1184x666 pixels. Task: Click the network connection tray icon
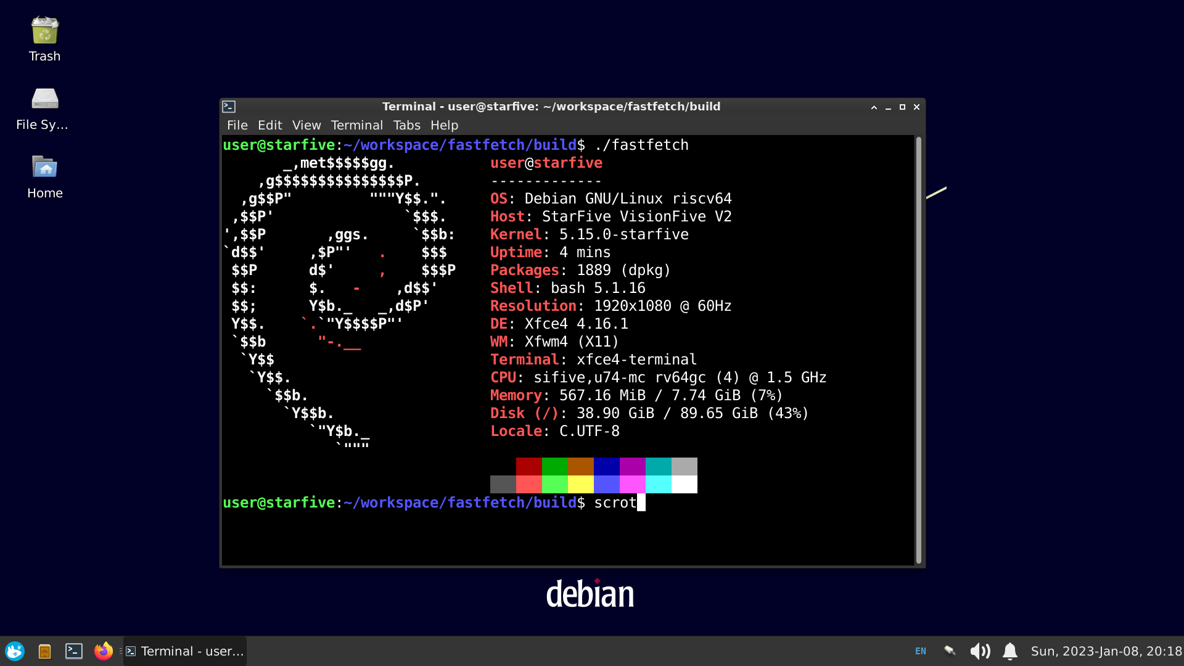point(950,651)
